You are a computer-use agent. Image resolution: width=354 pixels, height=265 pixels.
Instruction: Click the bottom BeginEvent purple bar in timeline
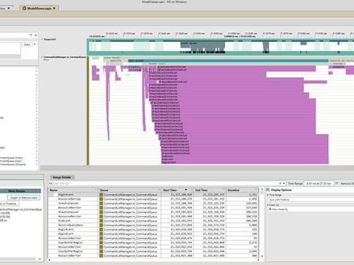pyautogui.click(x=245, y=162)
